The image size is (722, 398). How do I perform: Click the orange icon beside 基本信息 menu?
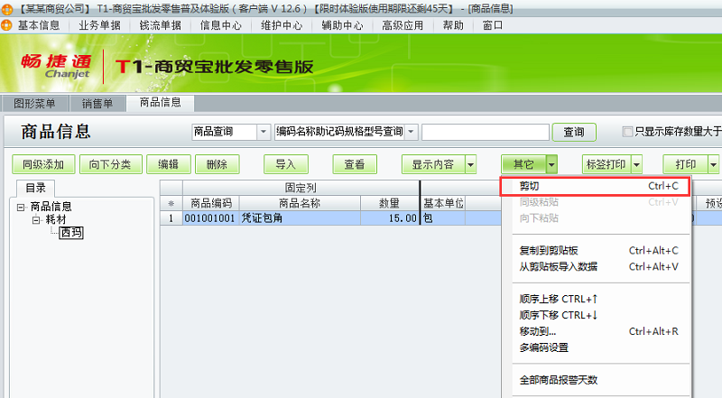(6, 25)
